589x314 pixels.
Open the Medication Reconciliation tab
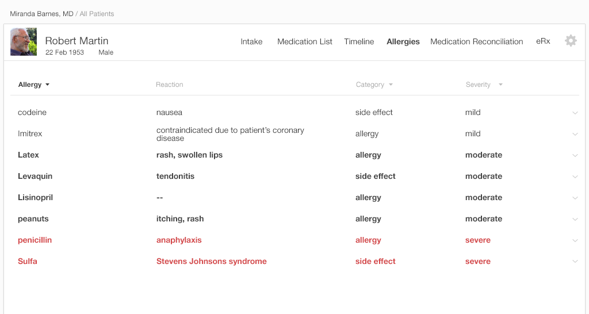click(x=477, y=41)
